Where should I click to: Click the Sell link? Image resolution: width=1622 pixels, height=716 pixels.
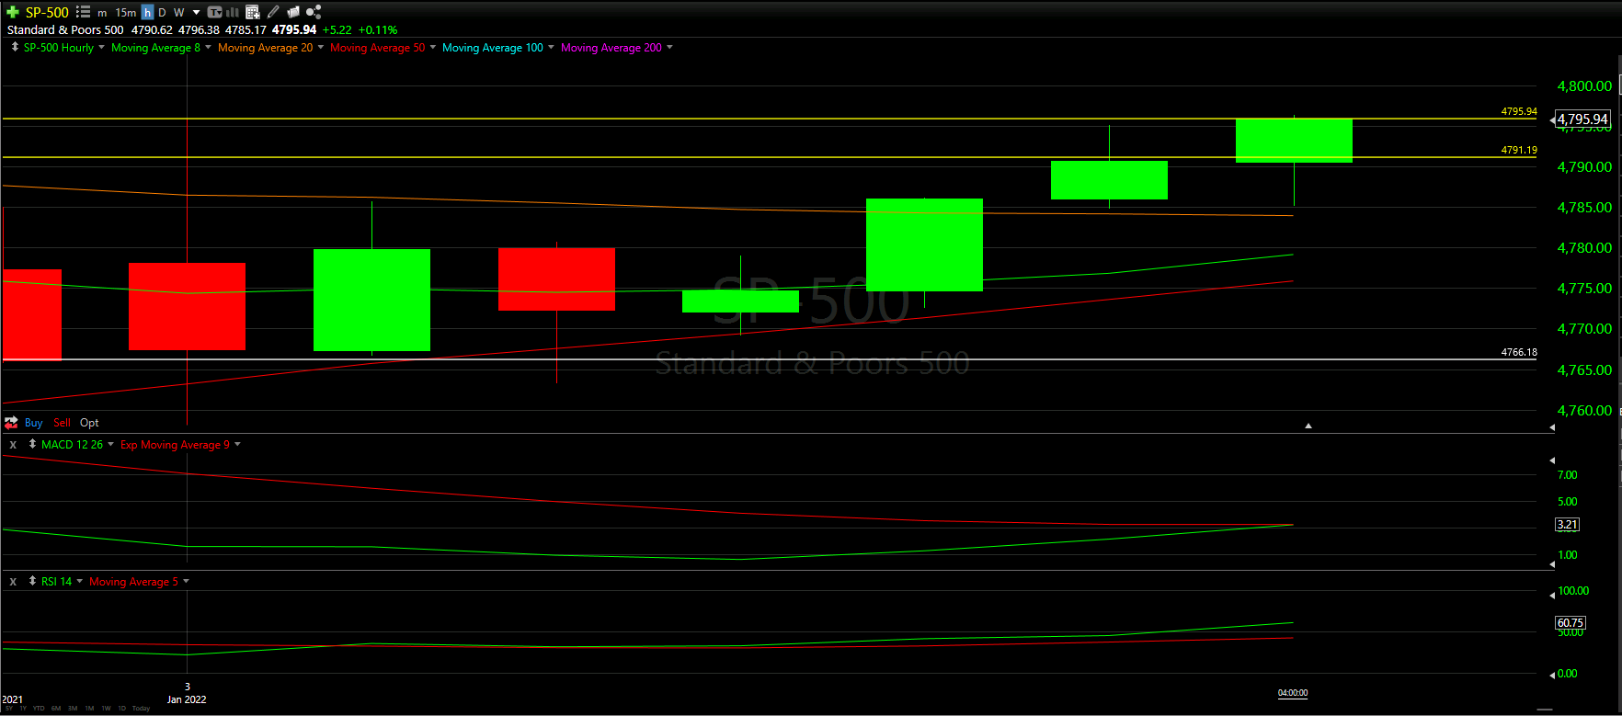(62, 423)
